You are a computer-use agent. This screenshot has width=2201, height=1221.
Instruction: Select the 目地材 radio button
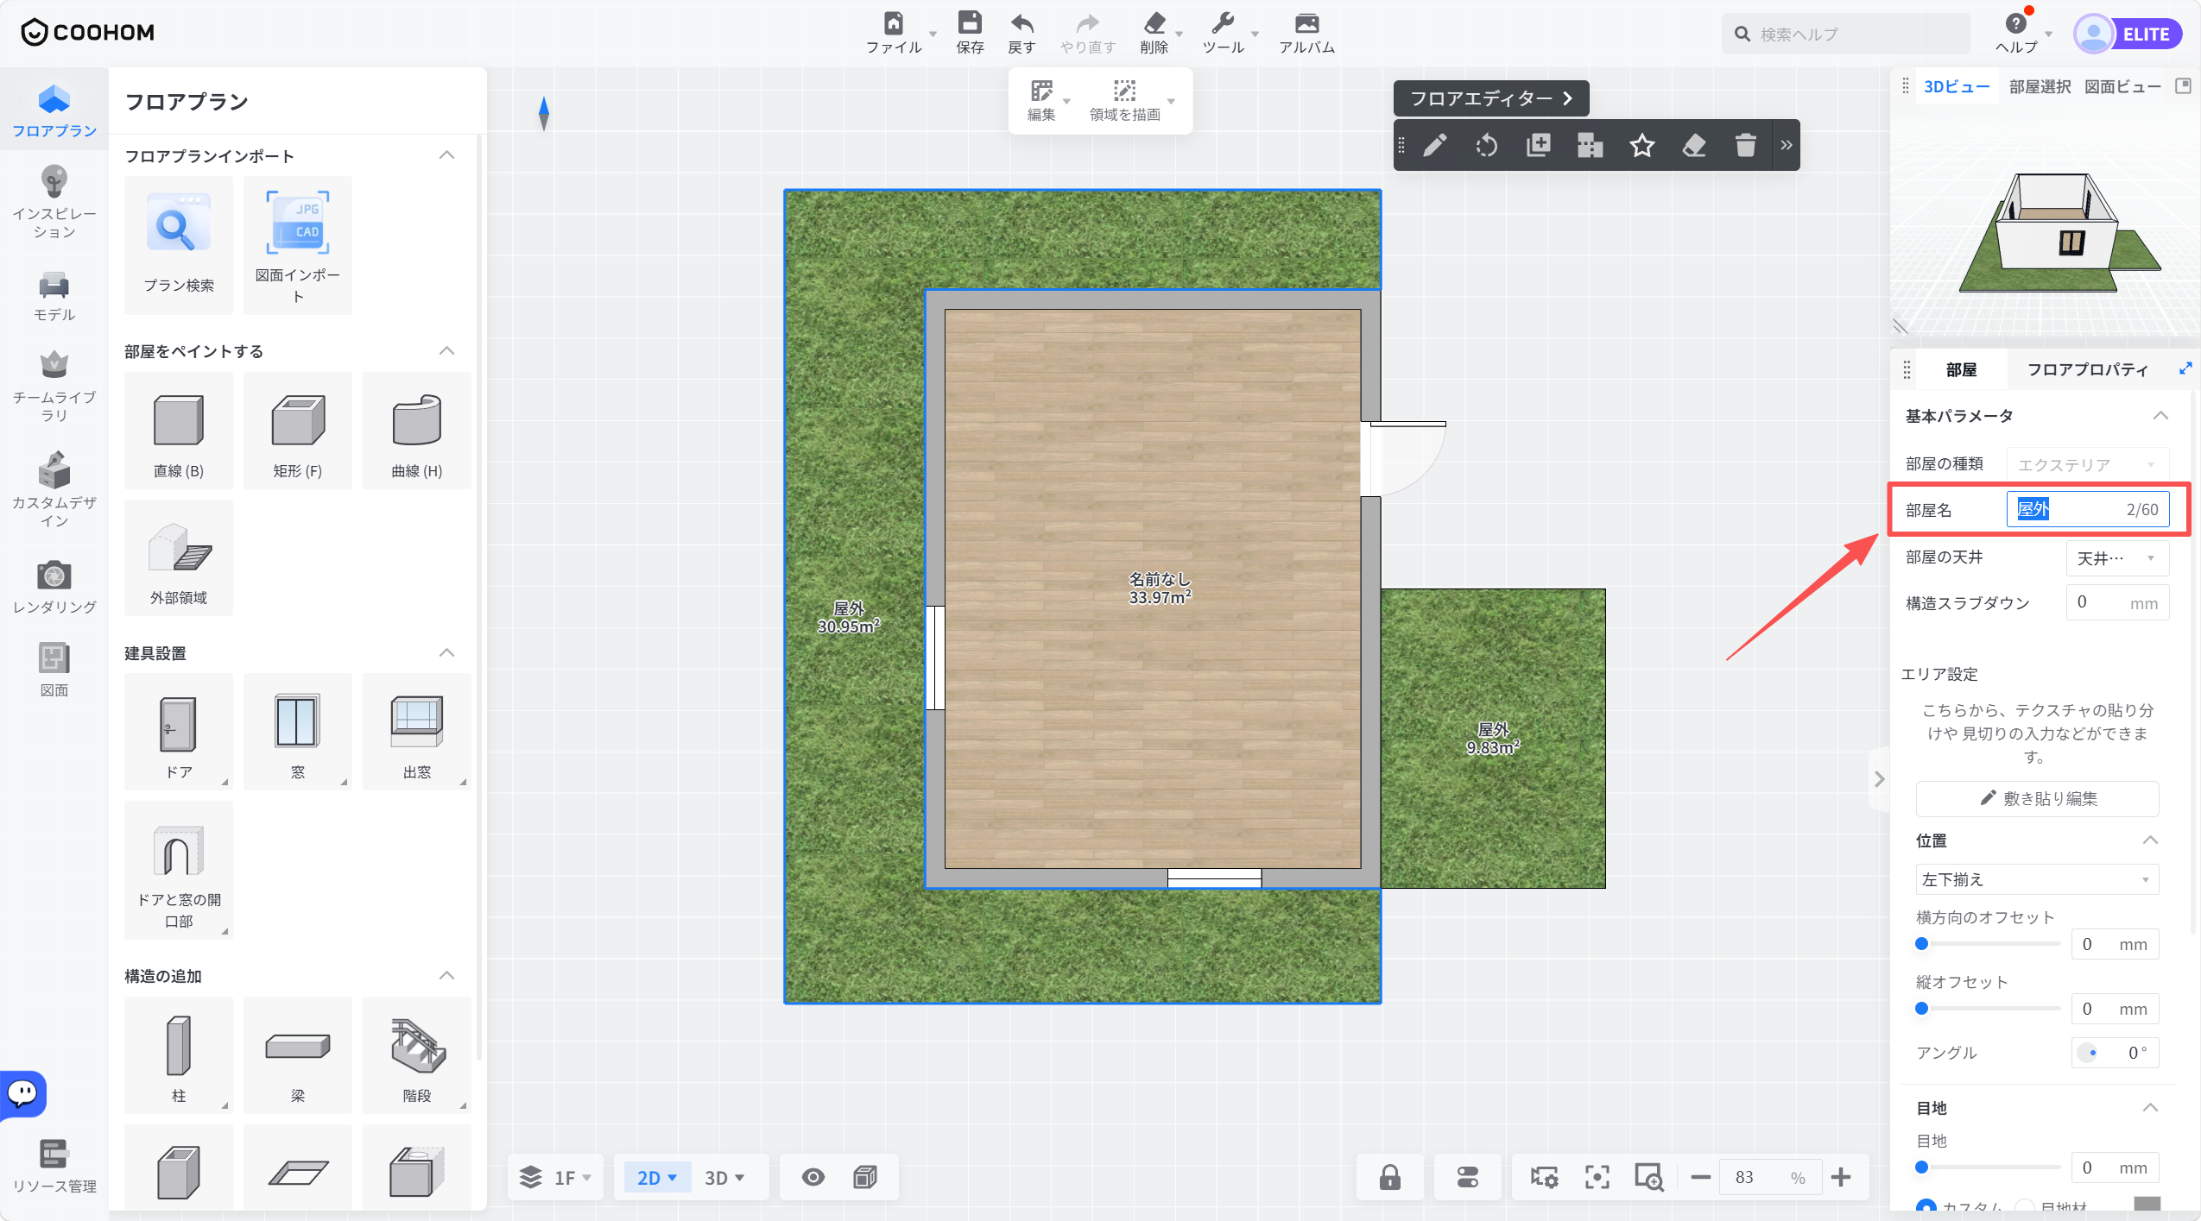pyautogui.click(x=2025, y=1207)
